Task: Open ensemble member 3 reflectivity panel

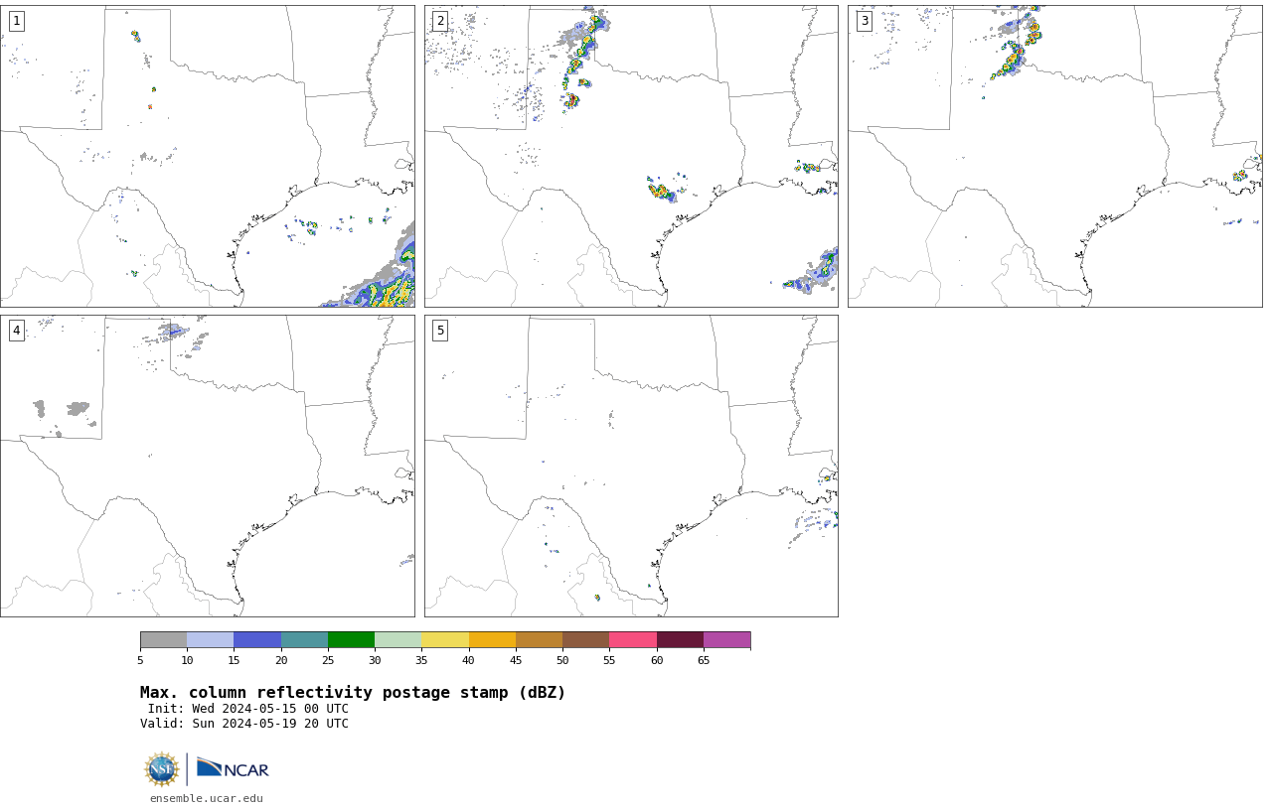Action: pyautogui.click(x=1054, y=156)
